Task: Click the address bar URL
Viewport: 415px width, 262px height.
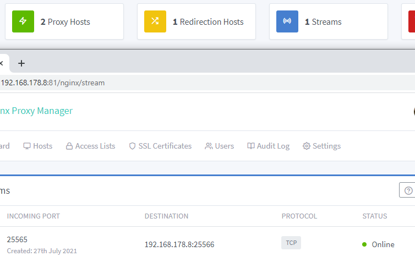Action: [53, 83]
